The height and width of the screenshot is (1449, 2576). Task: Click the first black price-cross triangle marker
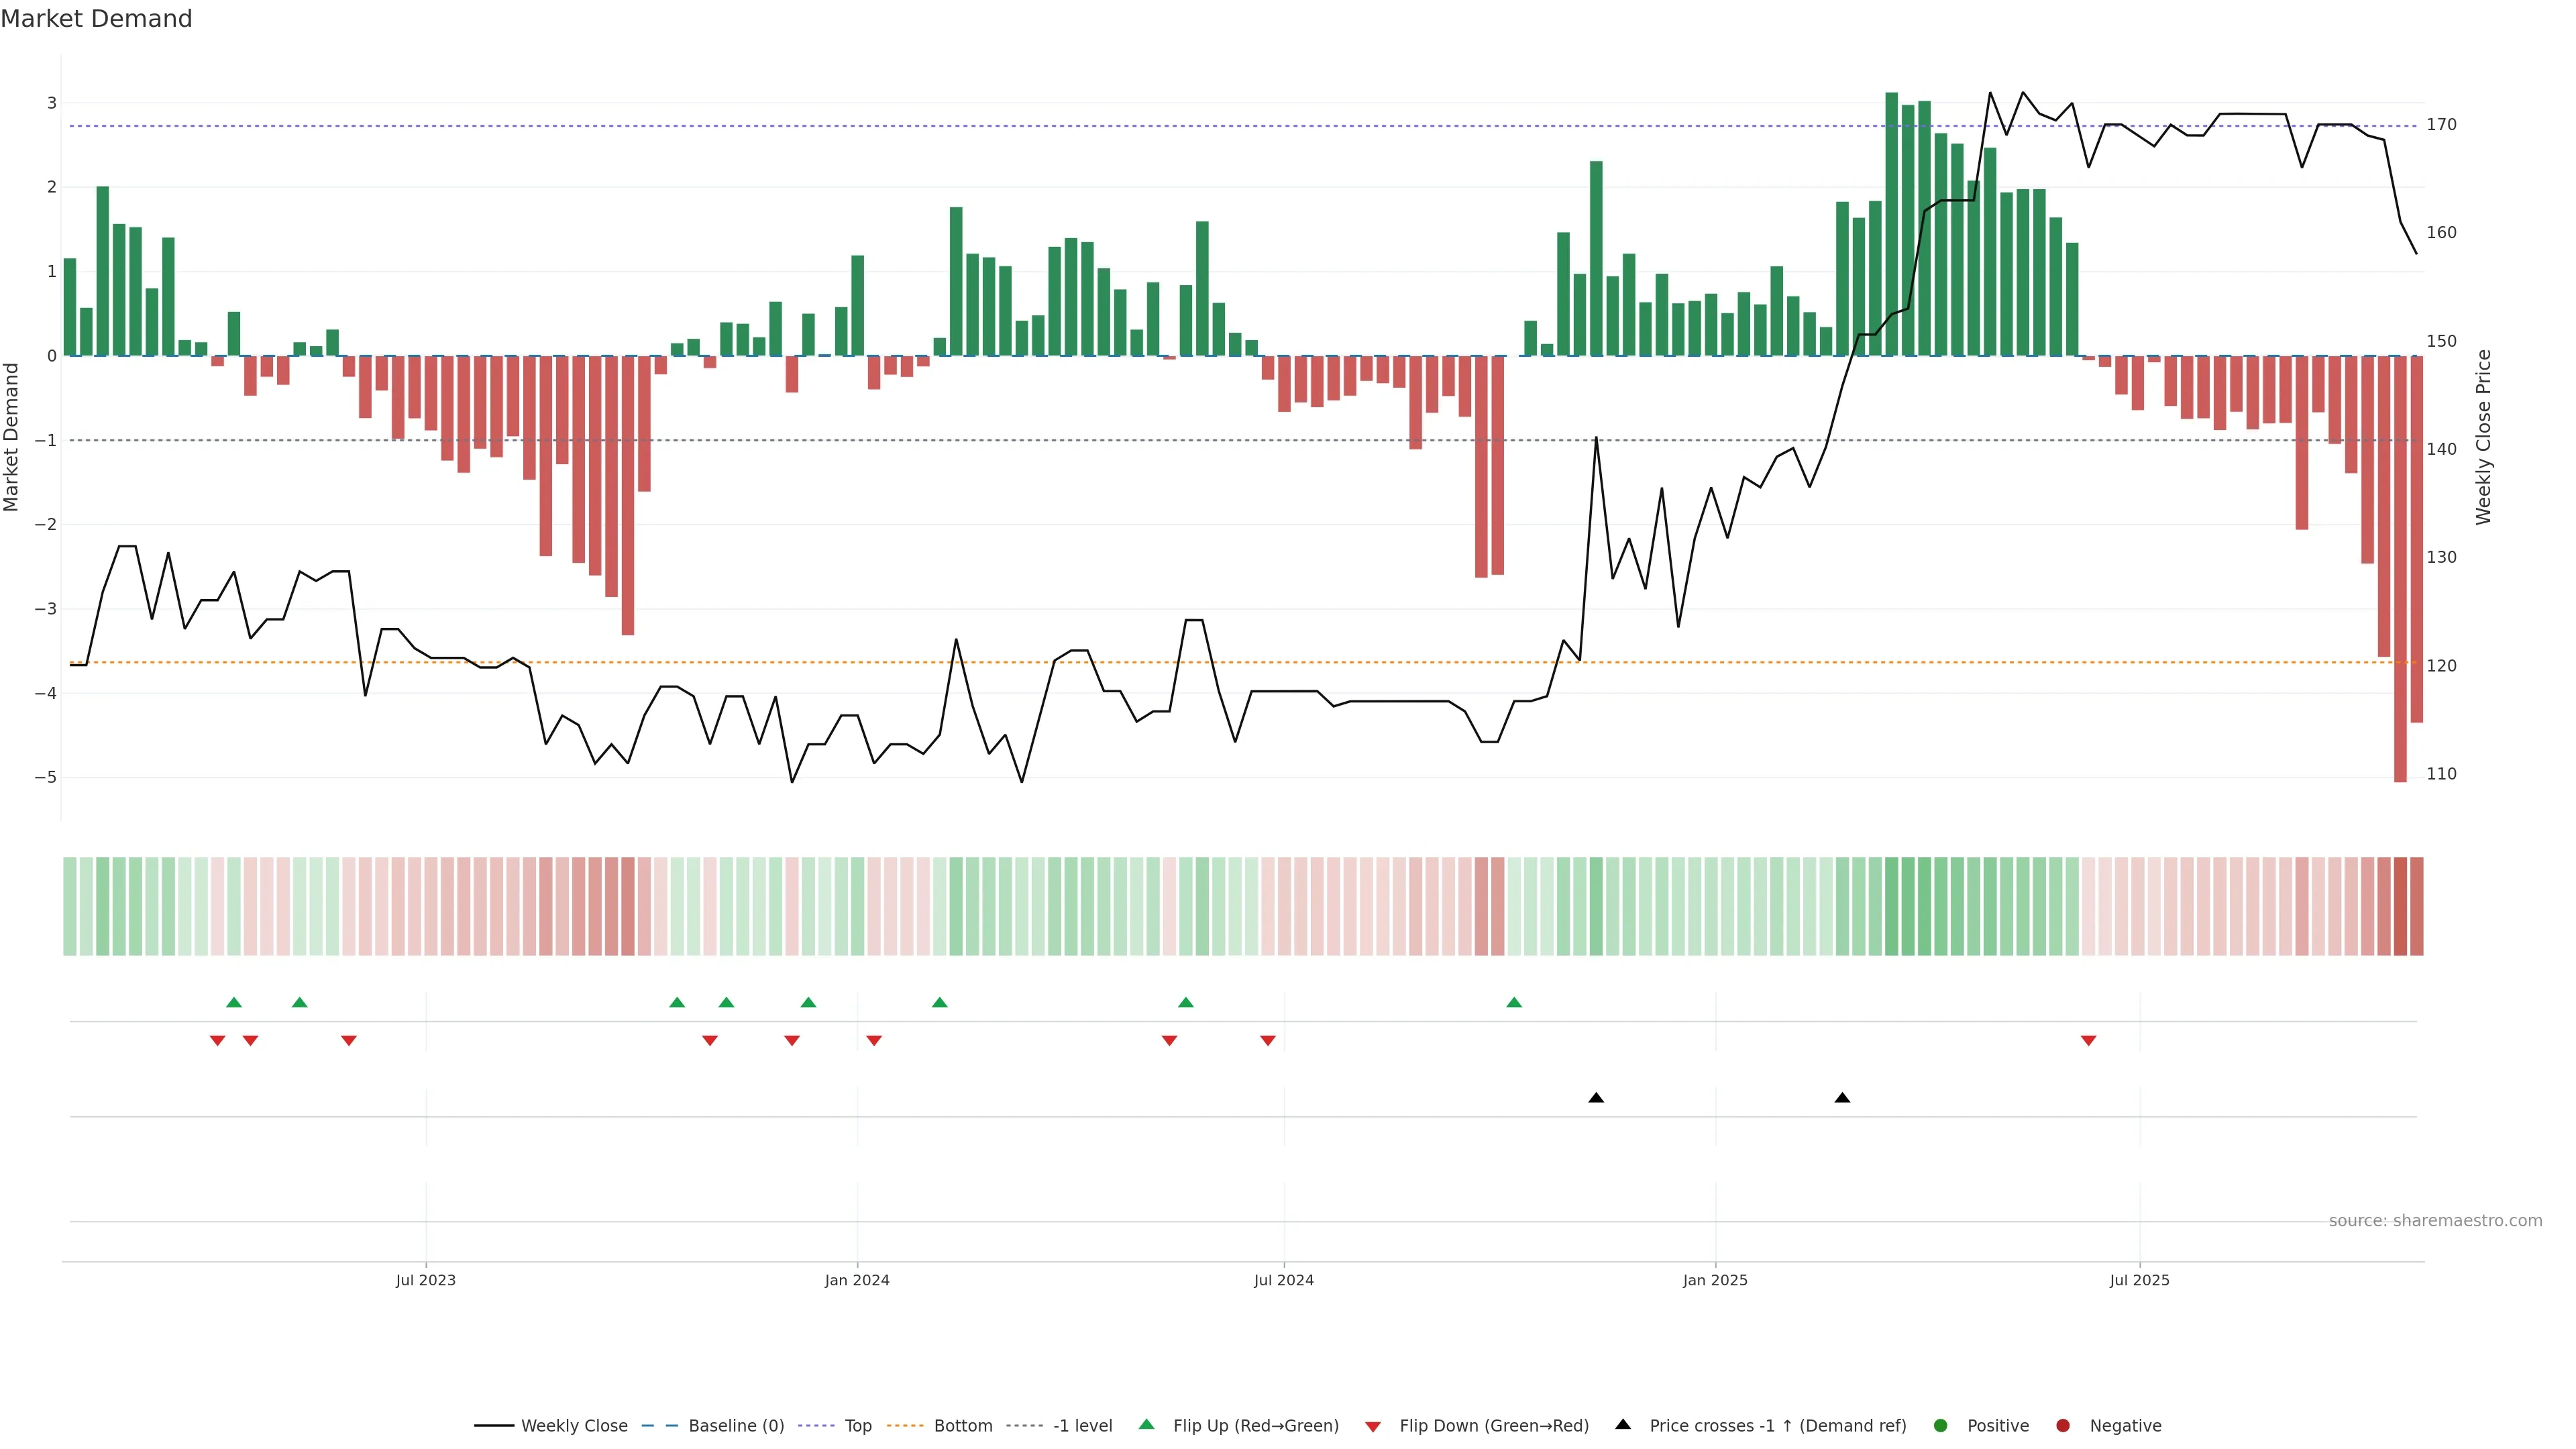[x=1596, y=1098]
